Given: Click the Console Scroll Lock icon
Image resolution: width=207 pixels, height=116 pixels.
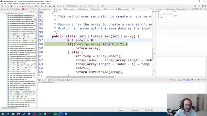Looking at the screenshot, I should (181, 80).
